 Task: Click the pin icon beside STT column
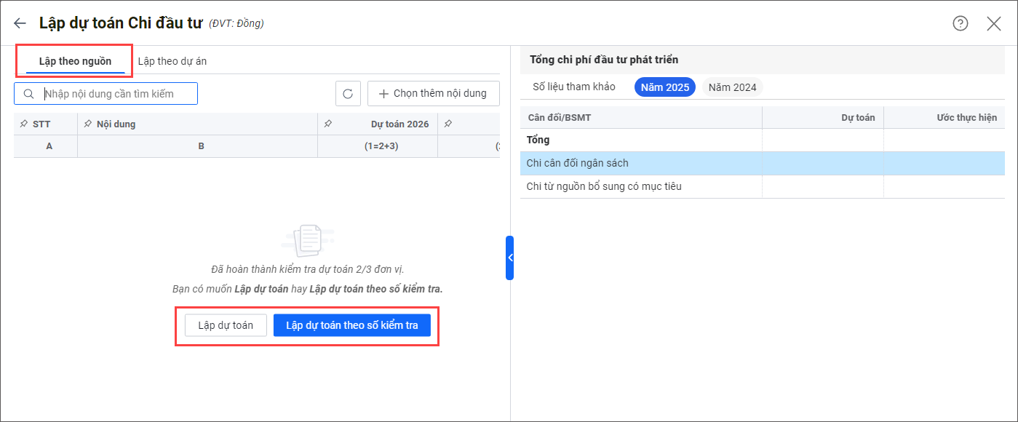[24, 124]
